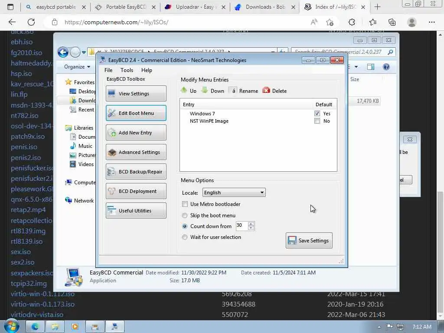This screenshot has height=333, width=444.
Task: Open Organize dropdown in Explorer
Action: click(77, 67)
